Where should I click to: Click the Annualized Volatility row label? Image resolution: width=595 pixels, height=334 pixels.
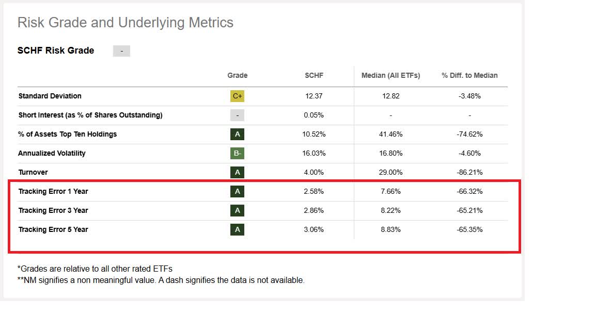(52, 153)
